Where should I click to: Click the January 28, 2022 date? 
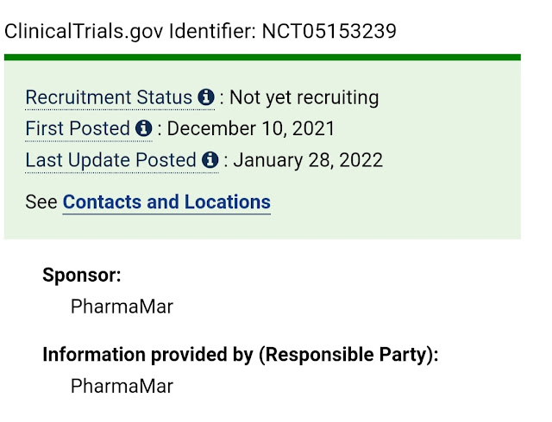[308, 160]
